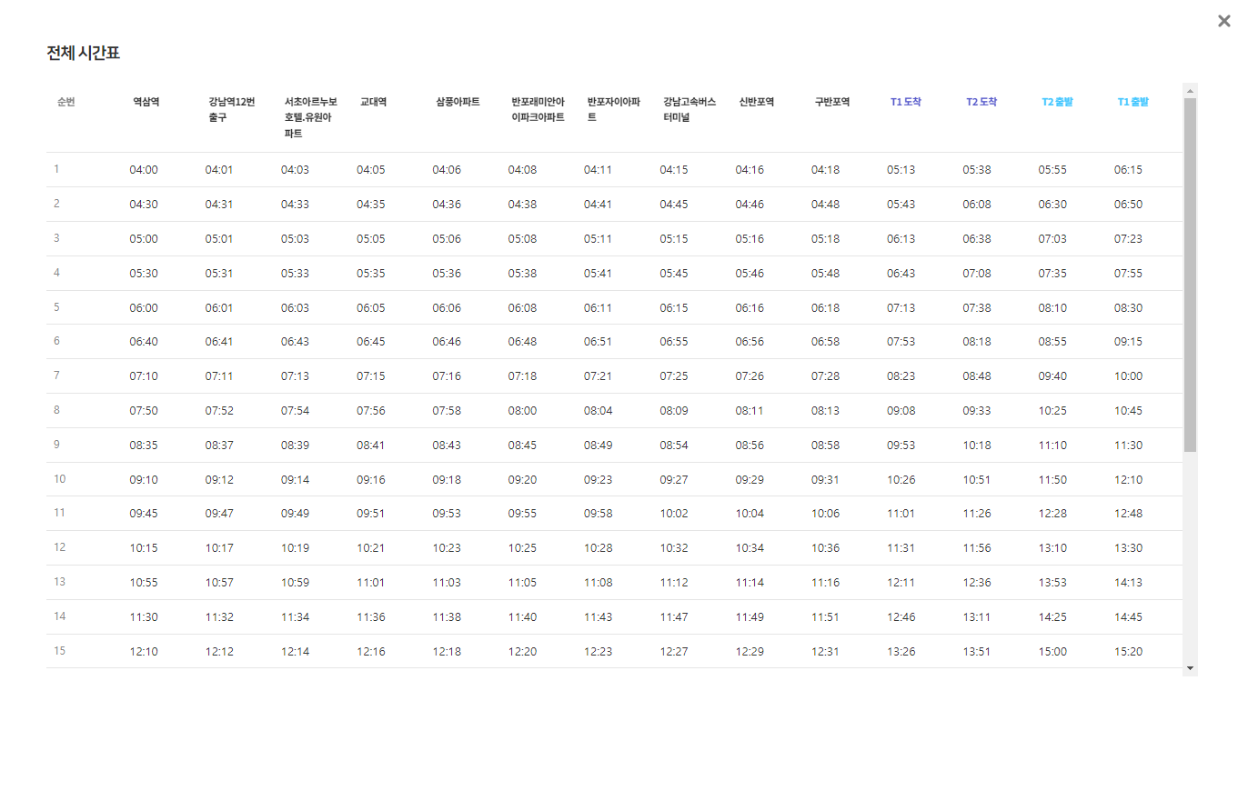Click the 12:48 T1 departure cell
Image resolution: width=1248 pixels, height=801 pixels.
[x=1129, y=514]
